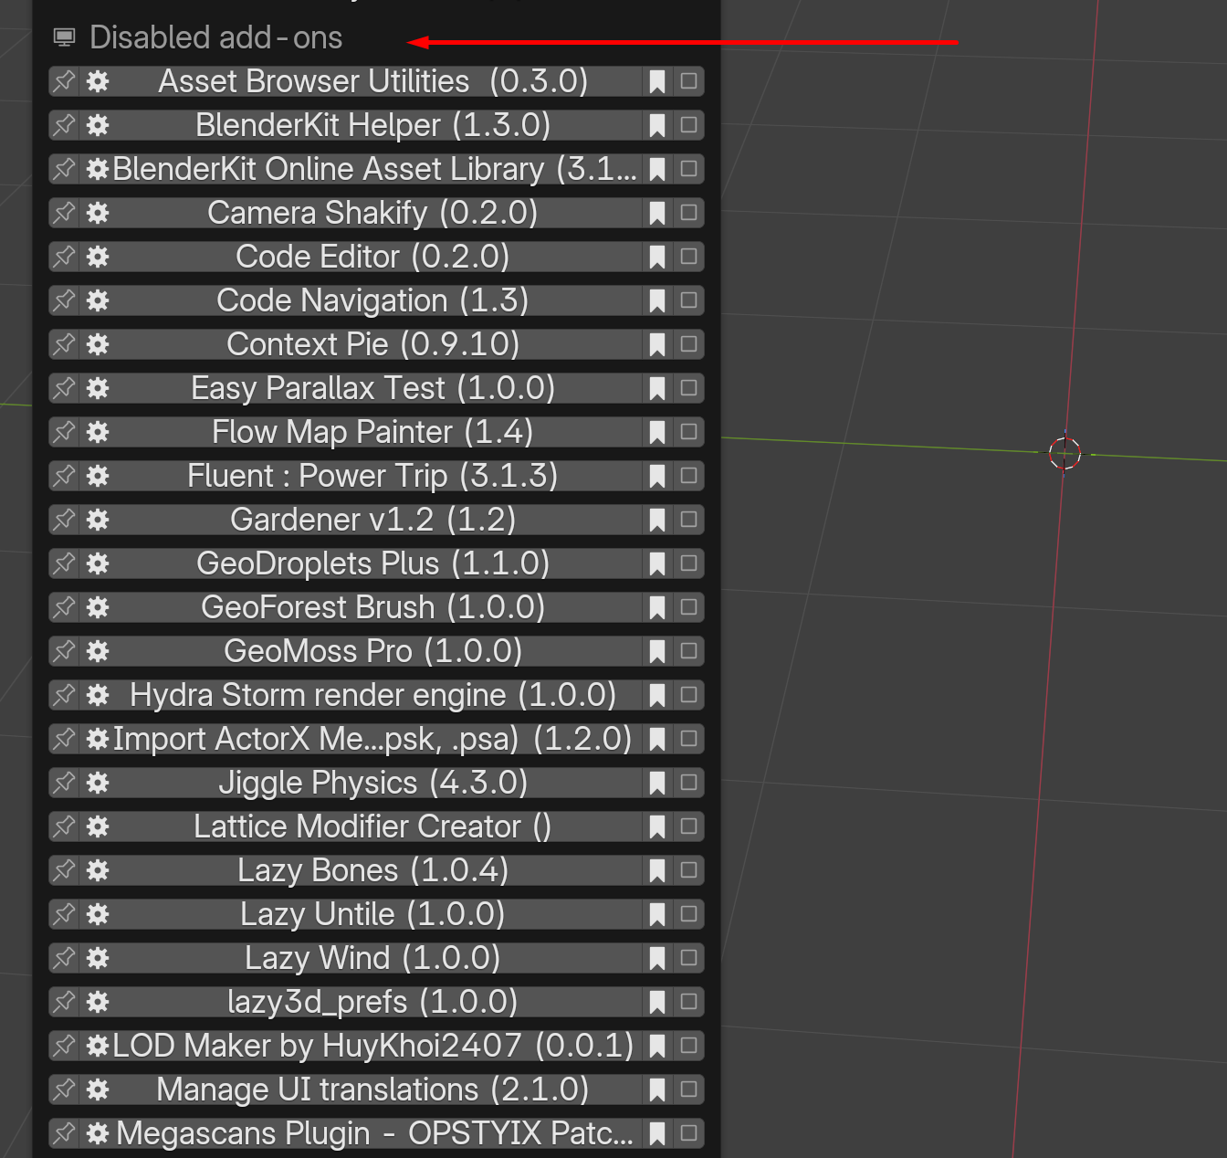The image size is (1227, 1158).
Task: Click the gear icon beside Code Navigation
Action: point(98,300)
